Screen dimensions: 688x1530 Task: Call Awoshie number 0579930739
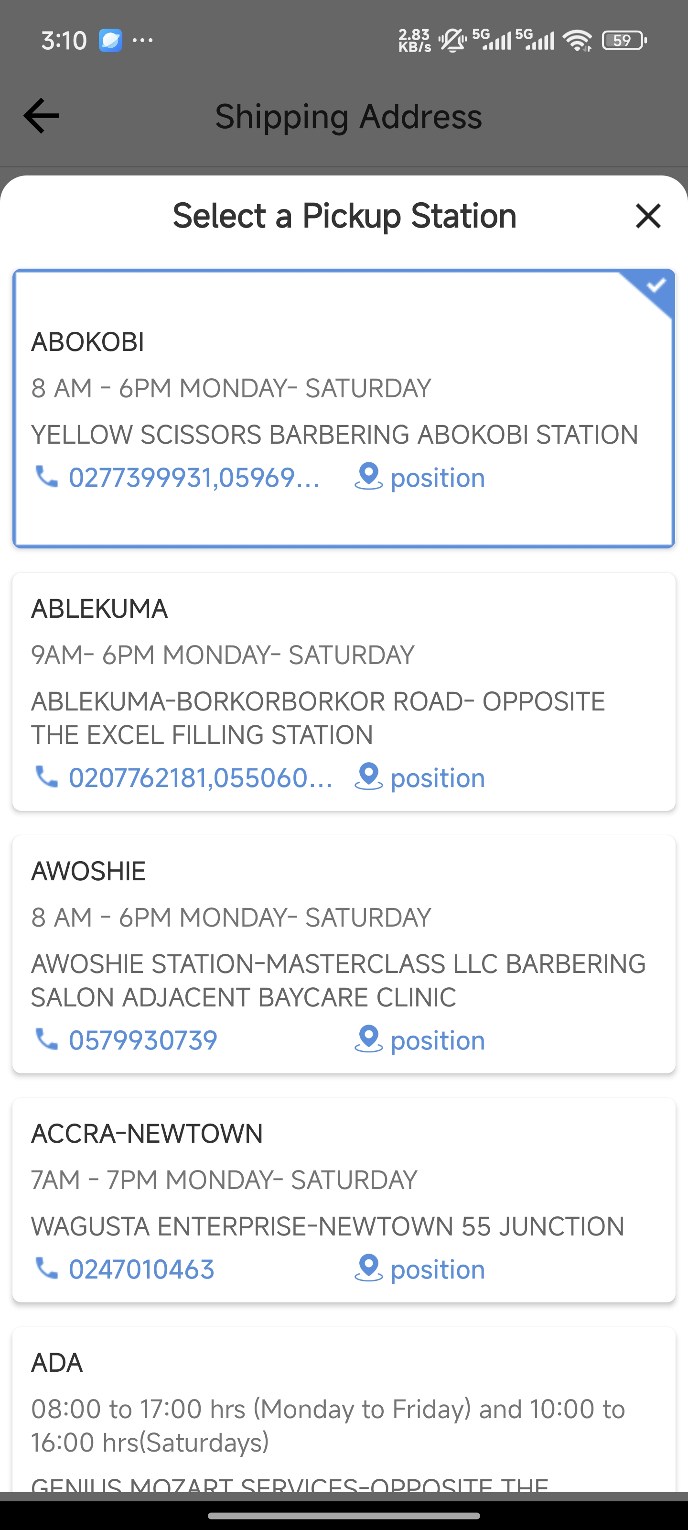coord(143,1040)
